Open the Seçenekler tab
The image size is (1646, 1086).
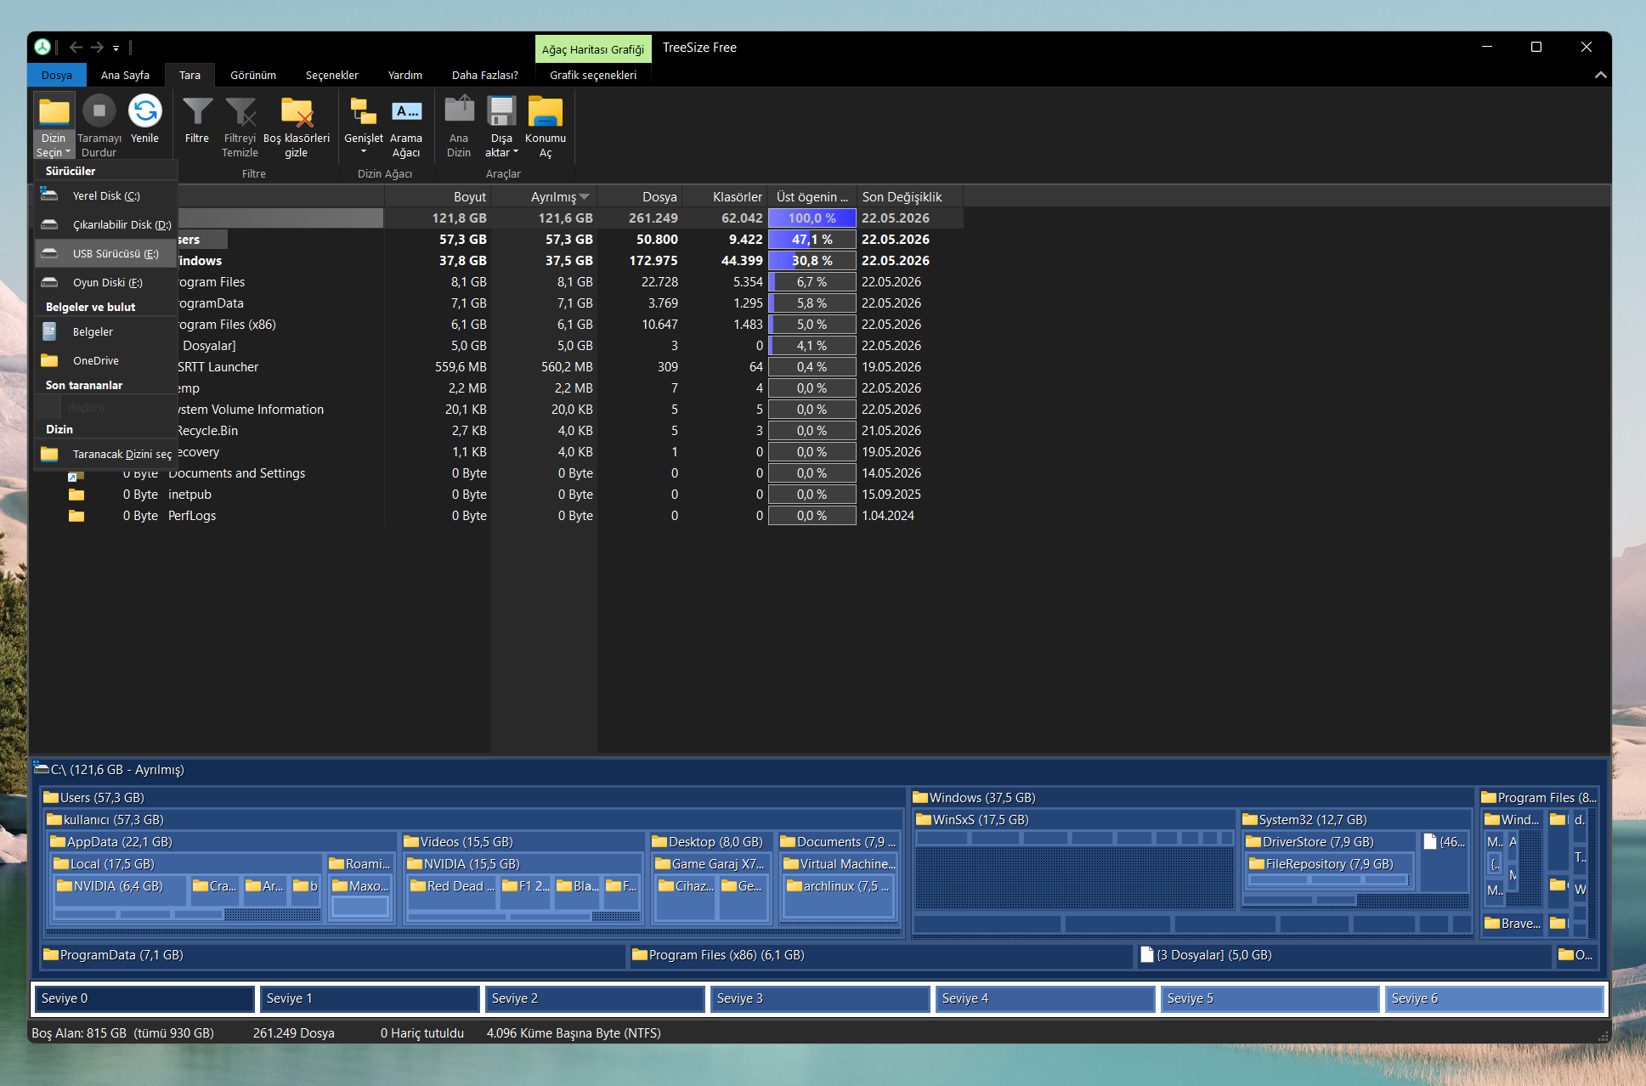point(332,75)
